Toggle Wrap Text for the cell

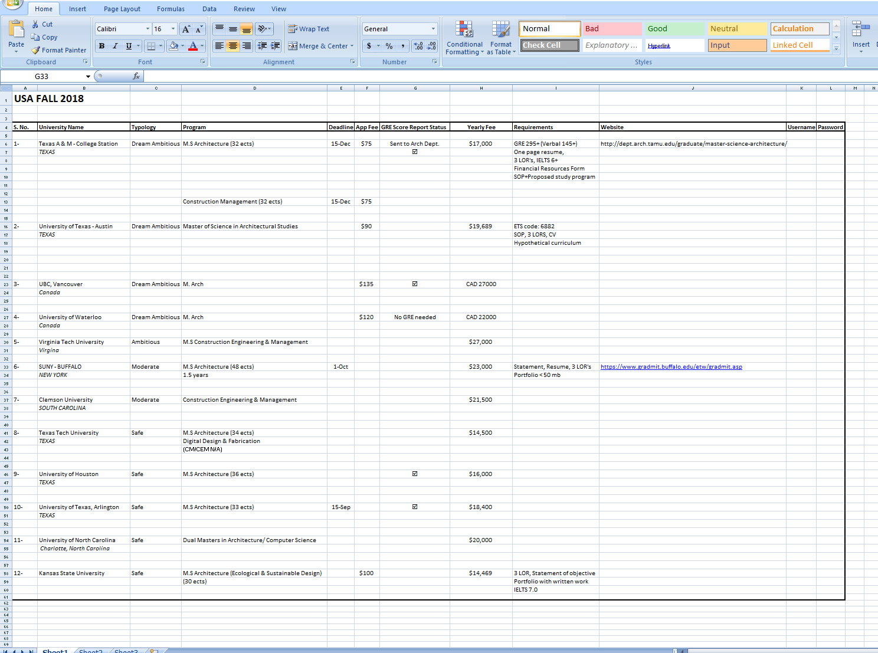coord(309,29)
